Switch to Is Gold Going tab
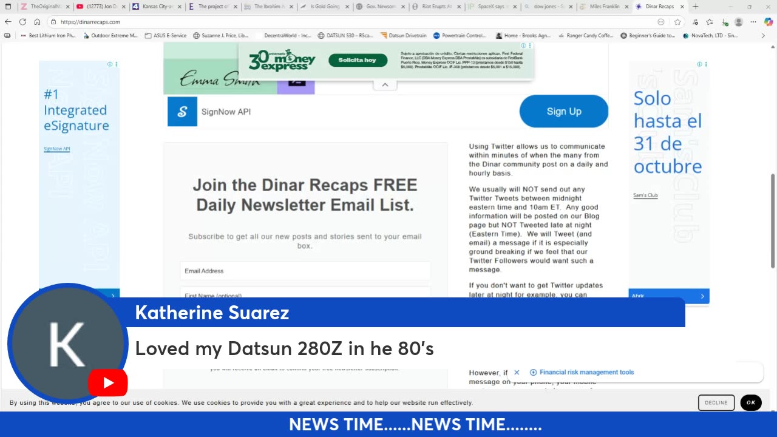Viewport: 777px width, 437px height. tap(324, 7)
